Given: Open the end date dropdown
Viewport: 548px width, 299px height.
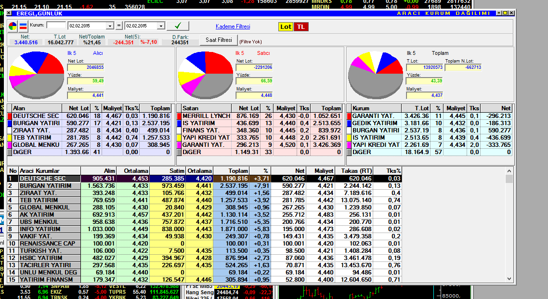Looking at the screenshot, I should click(160, 26).
